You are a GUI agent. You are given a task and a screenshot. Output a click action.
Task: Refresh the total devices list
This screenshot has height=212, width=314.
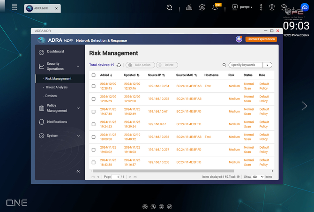point(119,65)
